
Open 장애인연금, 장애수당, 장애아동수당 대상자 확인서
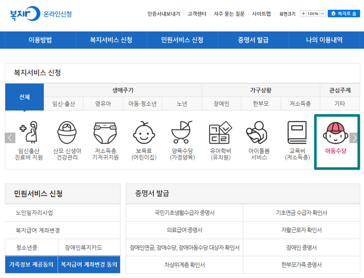[185, 247]
